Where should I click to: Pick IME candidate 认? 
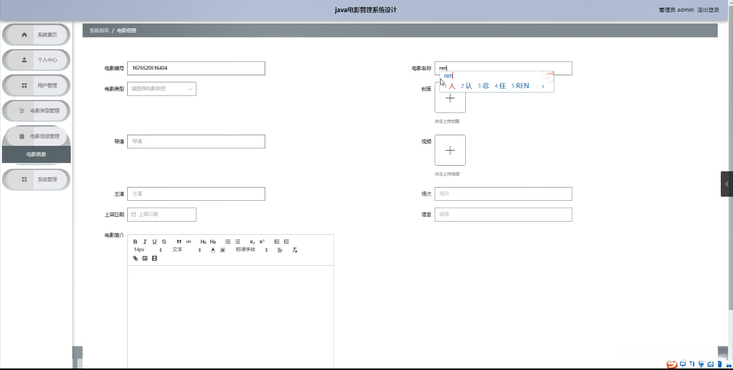click(x=467, y=86)
